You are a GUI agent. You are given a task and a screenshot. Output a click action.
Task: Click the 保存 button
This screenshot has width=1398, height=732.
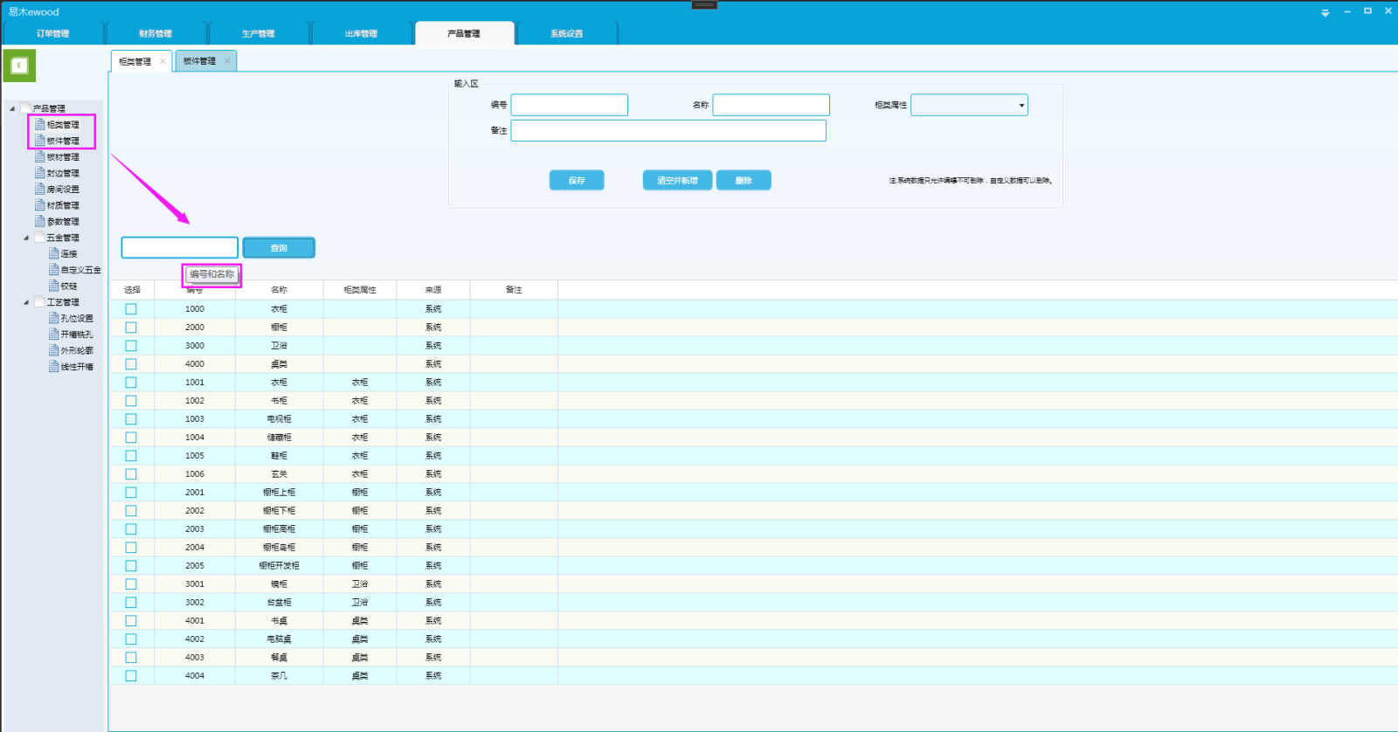577,180
